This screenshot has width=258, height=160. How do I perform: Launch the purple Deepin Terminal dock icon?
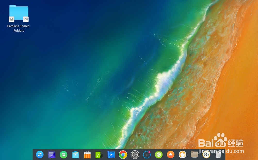[x=52, y=155]
